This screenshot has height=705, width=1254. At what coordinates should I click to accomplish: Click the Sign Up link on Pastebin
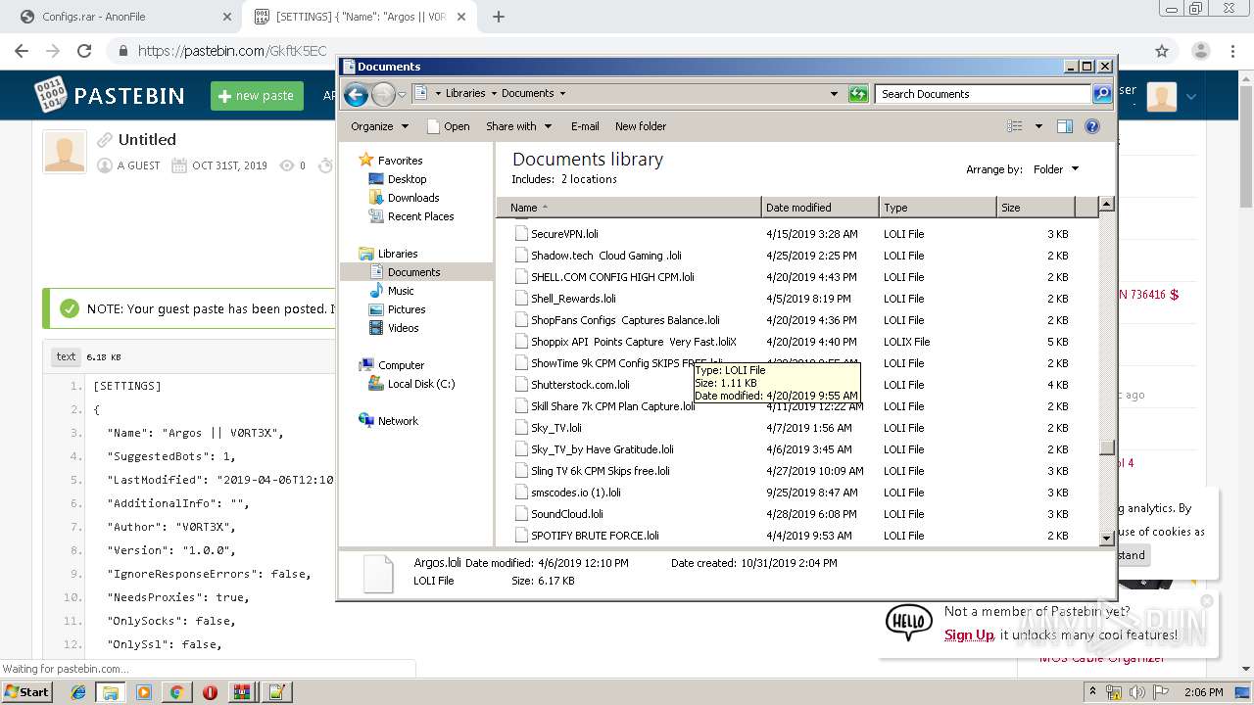[x=969, y=635]
